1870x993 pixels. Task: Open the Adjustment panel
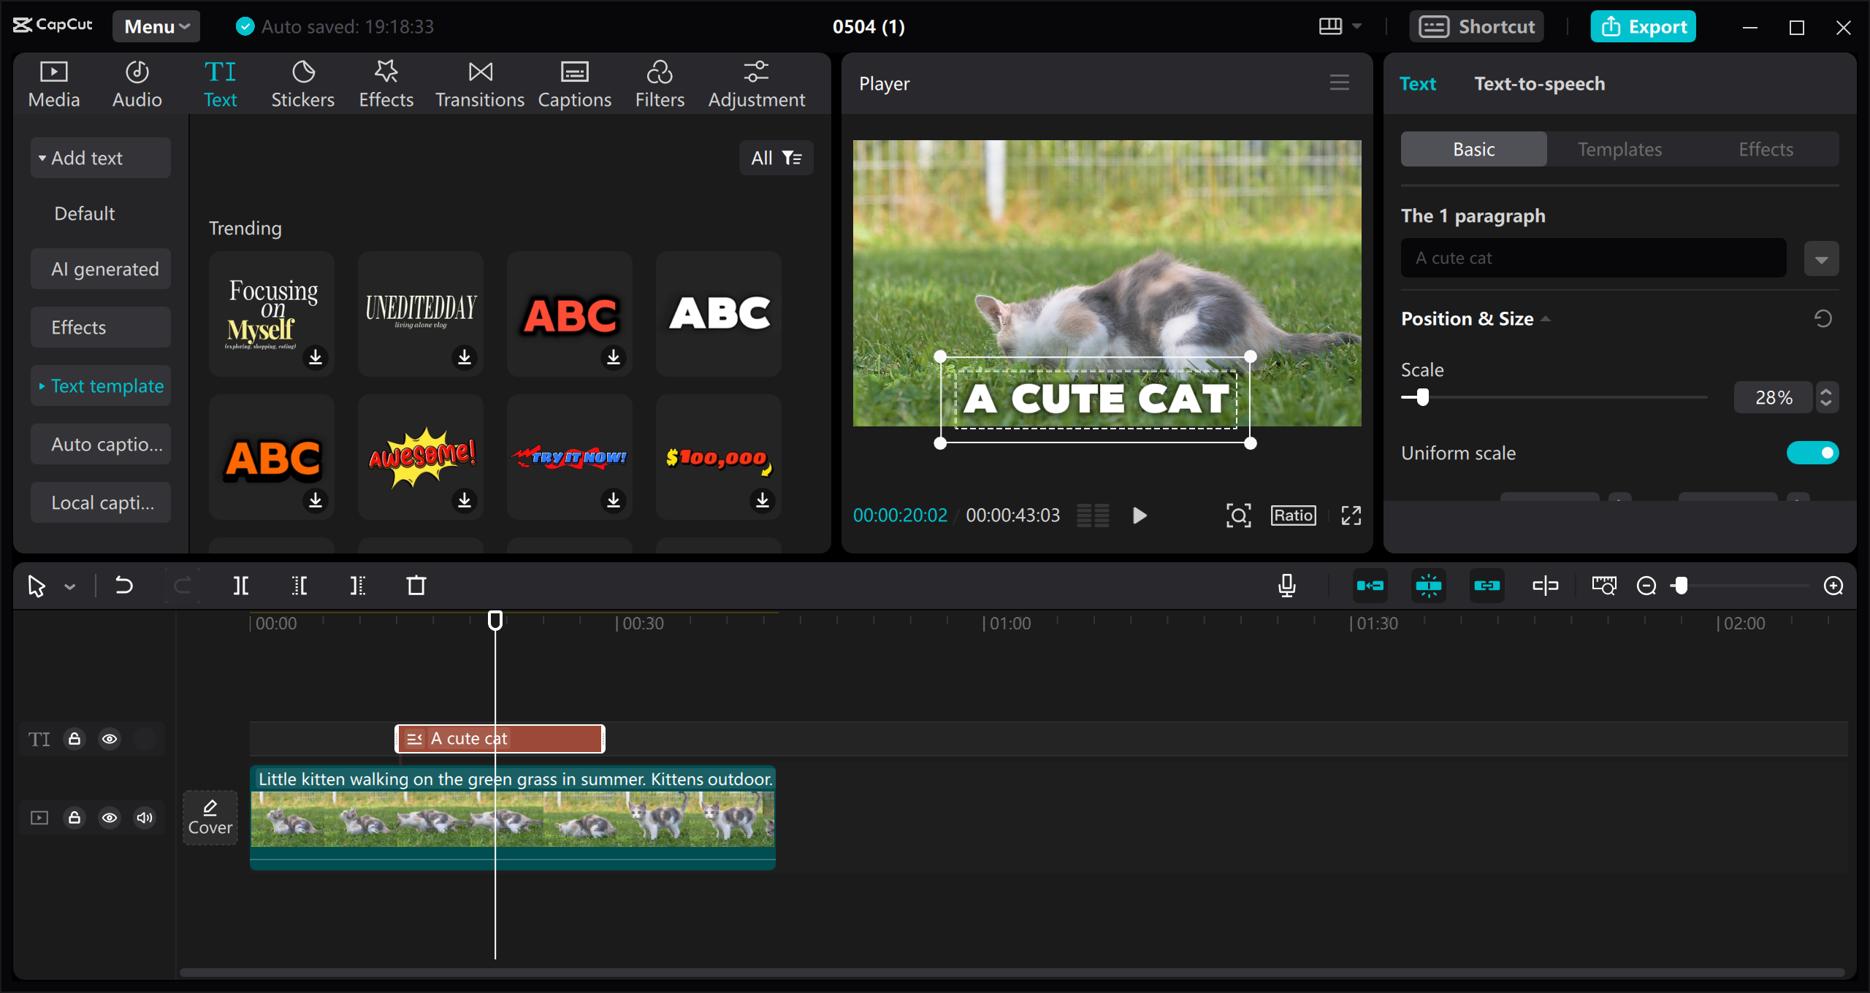click(x=757, y=83)
